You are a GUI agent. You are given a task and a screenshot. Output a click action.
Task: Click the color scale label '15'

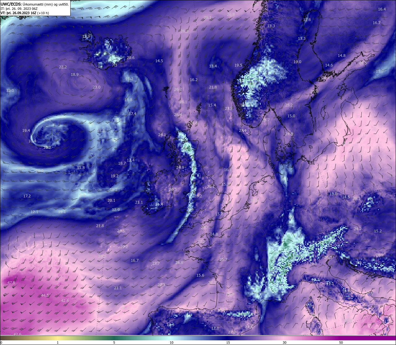[x=228, y=343]
